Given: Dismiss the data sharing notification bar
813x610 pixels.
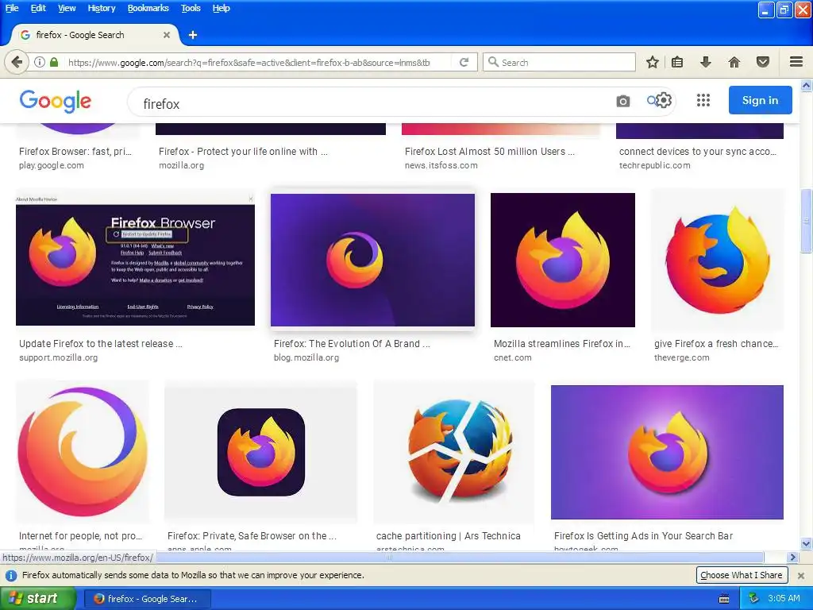Looking at the screenshot, I should point(801,575).
